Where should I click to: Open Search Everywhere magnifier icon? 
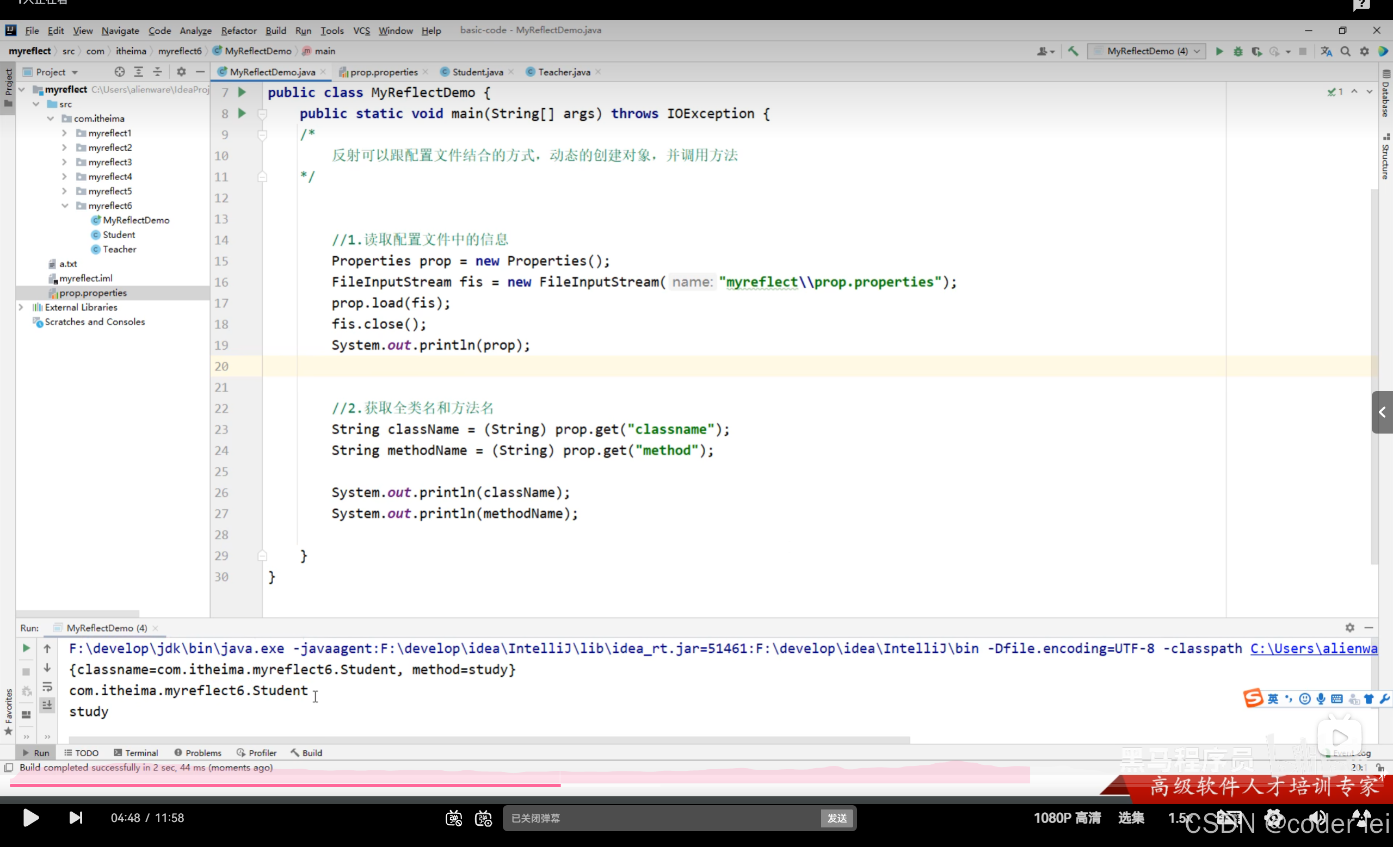[x=1346, y=52]
